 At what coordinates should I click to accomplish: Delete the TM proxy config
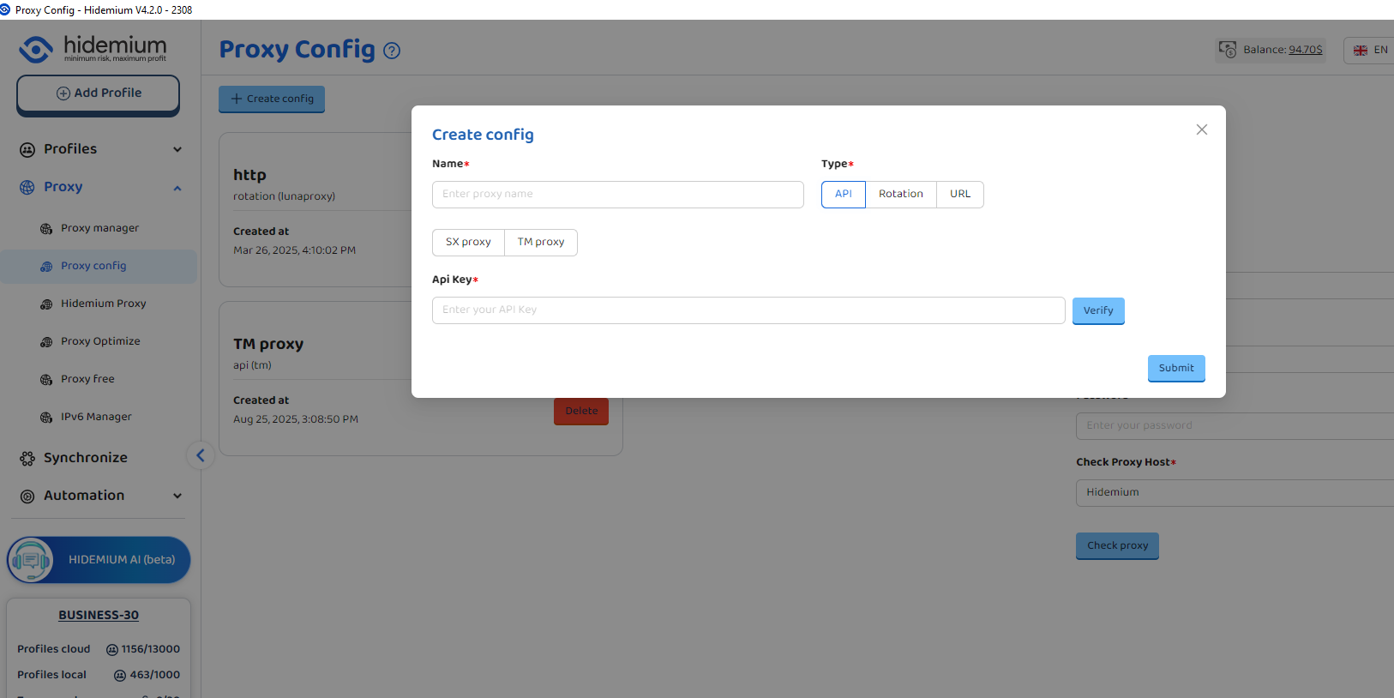(x=581, y=412)
